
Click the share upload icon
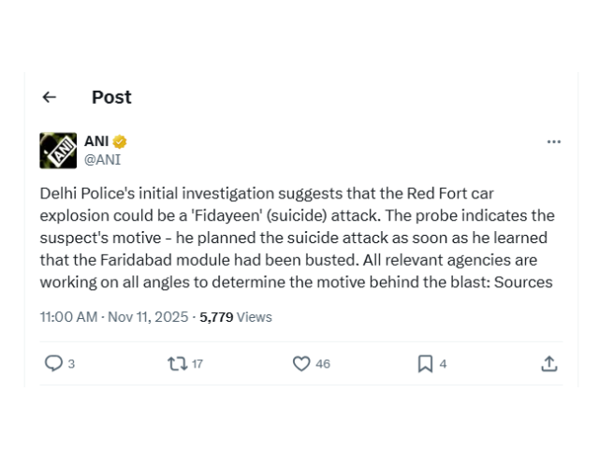pos(549,364)
